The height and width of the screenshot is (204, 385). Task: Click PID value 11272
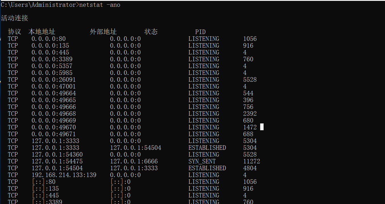(251, 161)
